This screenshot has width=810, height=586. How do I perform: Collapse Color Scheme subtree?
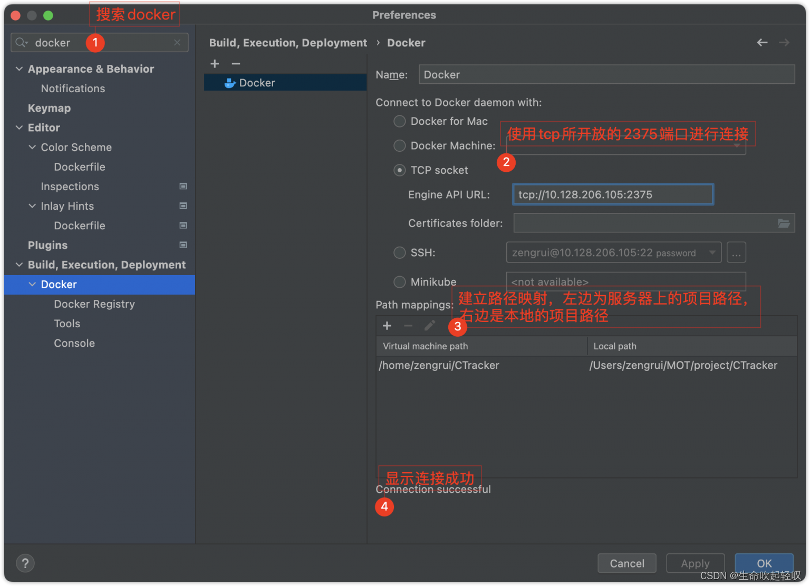coord(32,147)
